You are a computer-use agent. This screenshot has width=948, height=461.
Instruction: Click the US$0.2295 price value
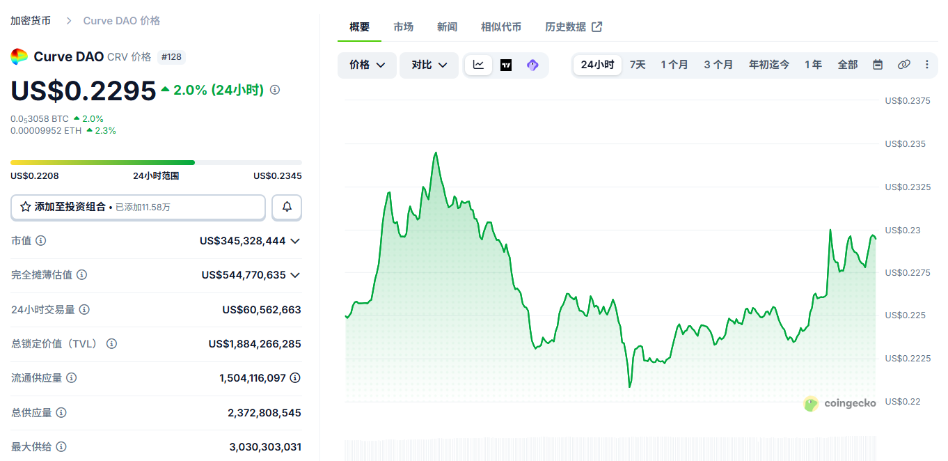pyautogui.click(x=84, y=91)
